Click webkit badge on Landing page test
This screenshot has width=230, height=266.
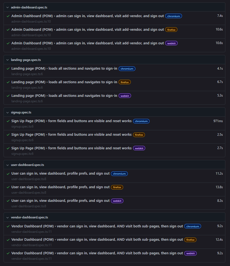tap(125, 96)
